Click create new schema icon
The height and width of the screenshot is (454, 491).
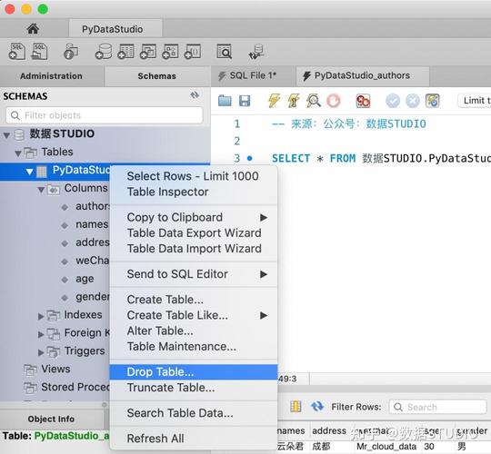click(x=104, y=51)
